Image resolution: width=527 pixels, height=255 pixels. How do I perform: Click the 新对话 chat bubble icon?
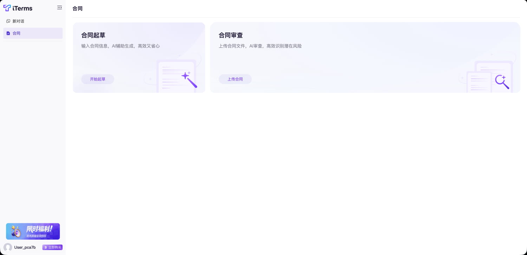(8, 21)
